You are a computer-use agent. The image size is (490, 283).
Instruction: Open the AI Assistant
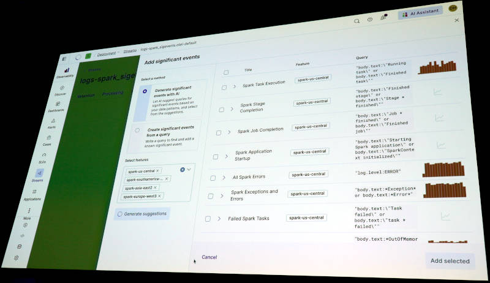tap(421, 13)
